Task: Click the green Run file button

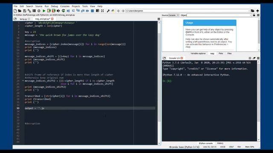Action: (x=44, y=11)
